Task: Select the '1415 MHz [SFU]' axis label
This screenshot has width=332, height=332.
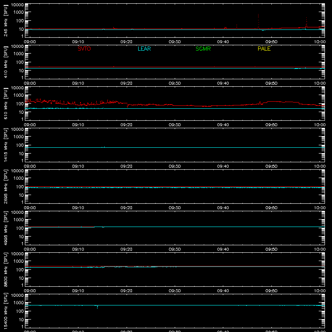Action: click(x=5, y=145)
